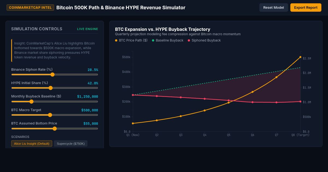
Task: Click the siphoned buyback point at Q3
Action: pos(181,97)
